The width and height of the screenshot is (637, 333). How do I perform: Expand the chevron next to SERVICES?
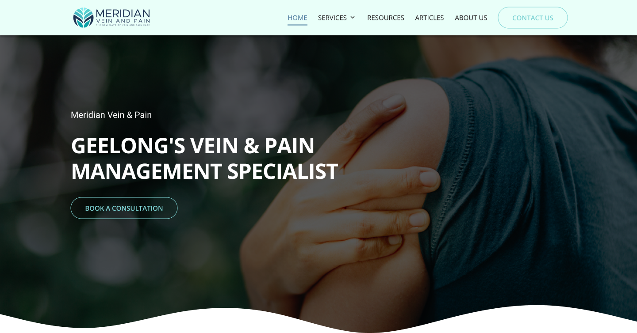(353, 18)
